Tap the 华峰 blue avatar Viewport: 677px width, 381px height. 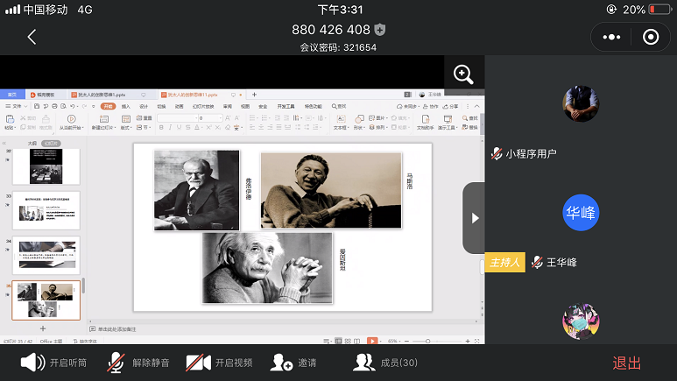tap(581, 213)
